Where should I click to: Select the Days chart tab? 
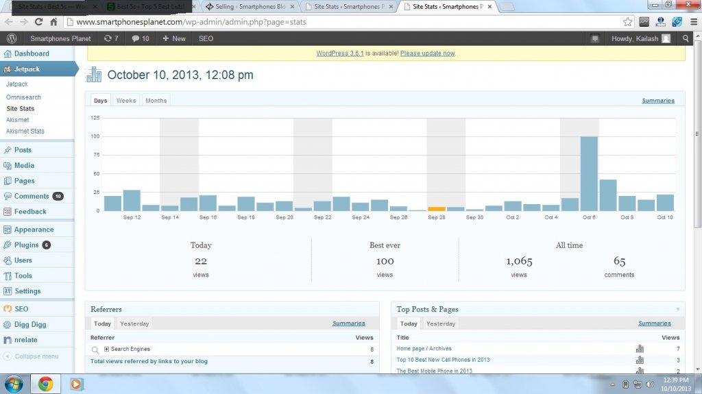[x=100, y=101]
